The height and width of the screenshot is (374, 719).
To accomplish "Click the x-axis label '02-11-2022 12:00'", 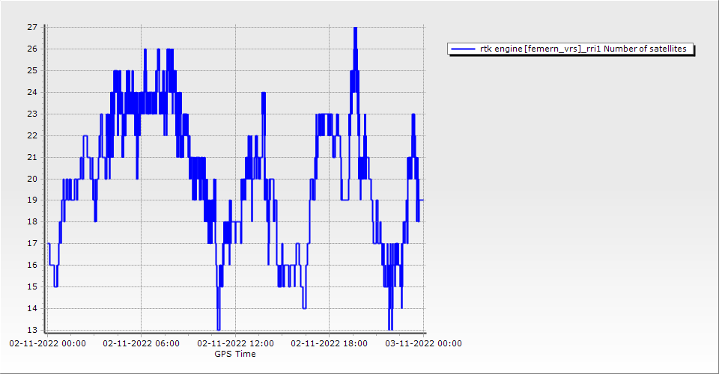I will (235, 344).
